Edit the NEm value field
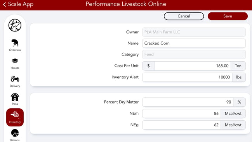 [x=182, y=113]
